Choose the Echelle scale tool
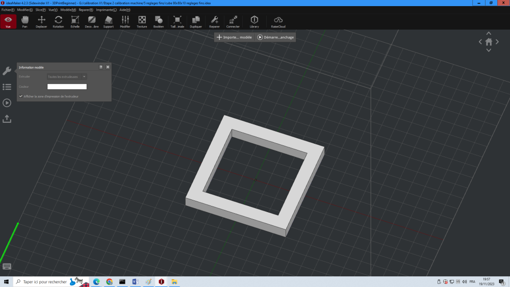The height and width of the screenshot is (287, 510). coord(75,22)
